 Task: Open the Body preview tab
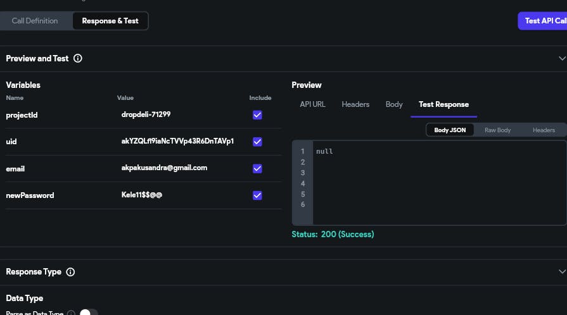pos(394,104)
